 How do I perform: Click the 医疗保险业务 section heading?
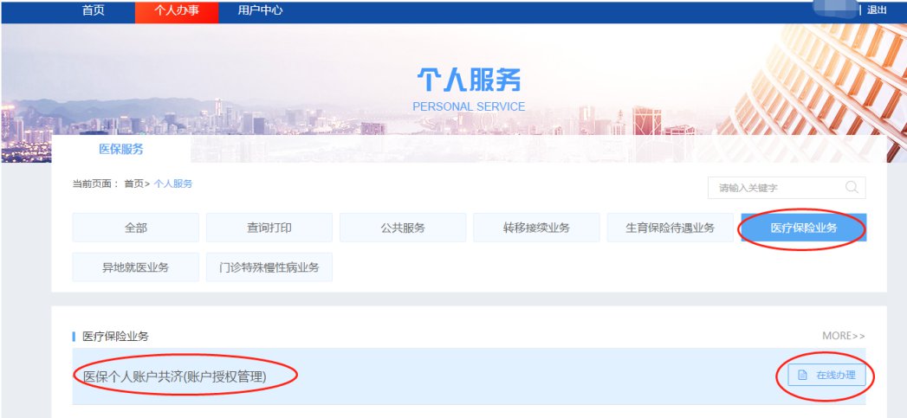tap(116, 336)
